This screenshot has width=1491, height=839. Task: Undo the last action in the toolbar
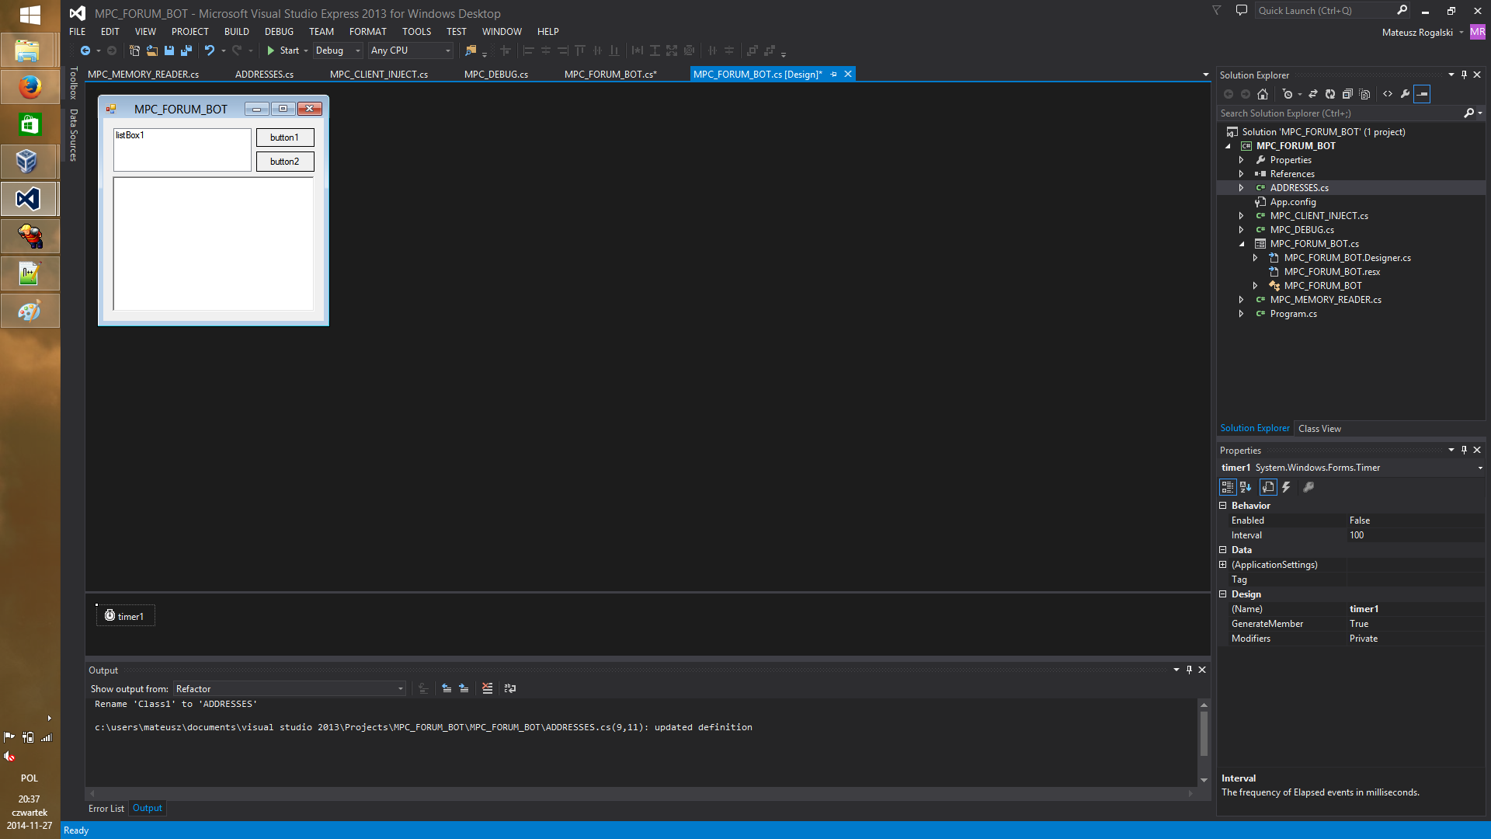coord(209,50)
